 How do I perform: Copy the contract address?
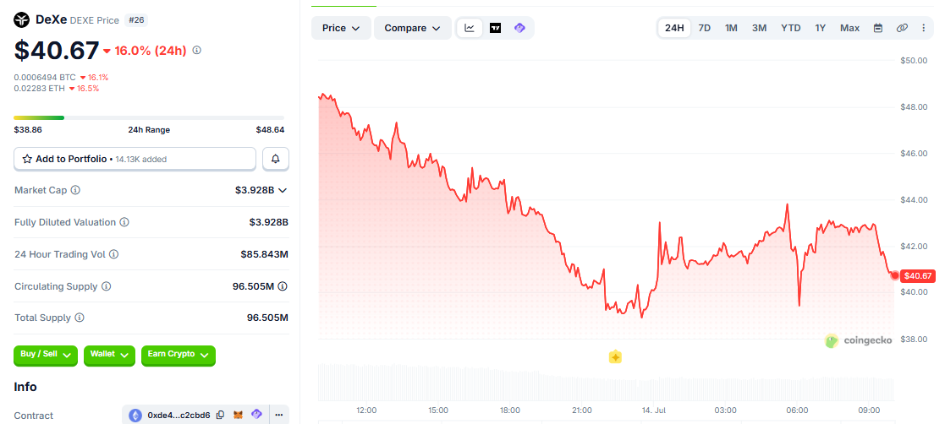(221, 415)
